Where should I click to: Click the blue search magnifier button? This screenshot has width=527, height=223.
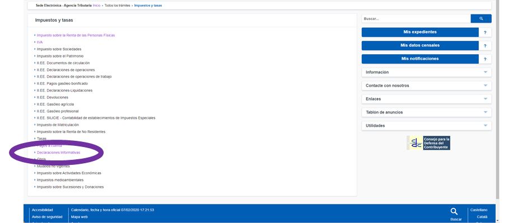[481, 19]
